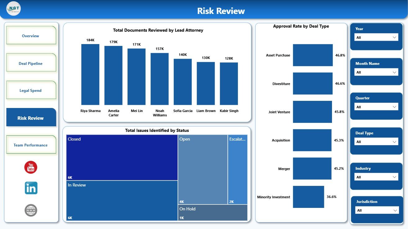Click the 36.6% data label

click(331, 197)
